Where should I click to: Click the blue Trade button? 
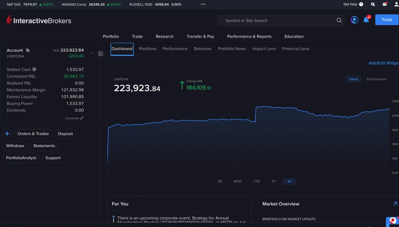387,20
